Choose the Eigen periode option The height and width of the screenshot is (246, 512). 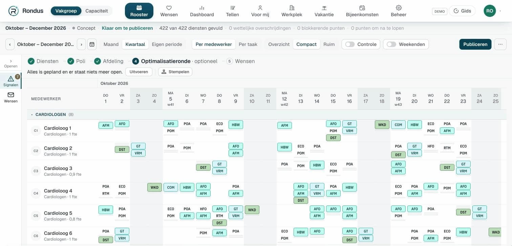[167, 44]
